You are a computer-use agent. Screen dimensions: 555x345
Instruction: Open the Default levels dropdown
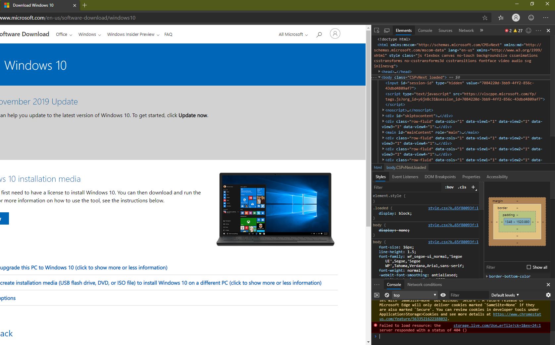pyautogui.click(x=505, y=295)
